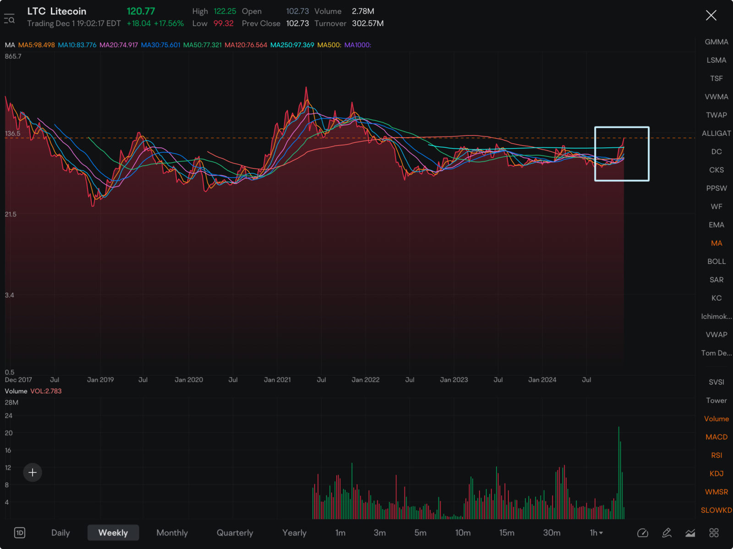
Task: Click the VOL:2.783 volume label
Action: (46, 391)
